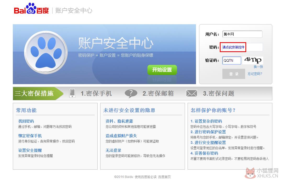Click the Baidu logo
The width and height of the screenshot is (281, 180).
point(31,9)
